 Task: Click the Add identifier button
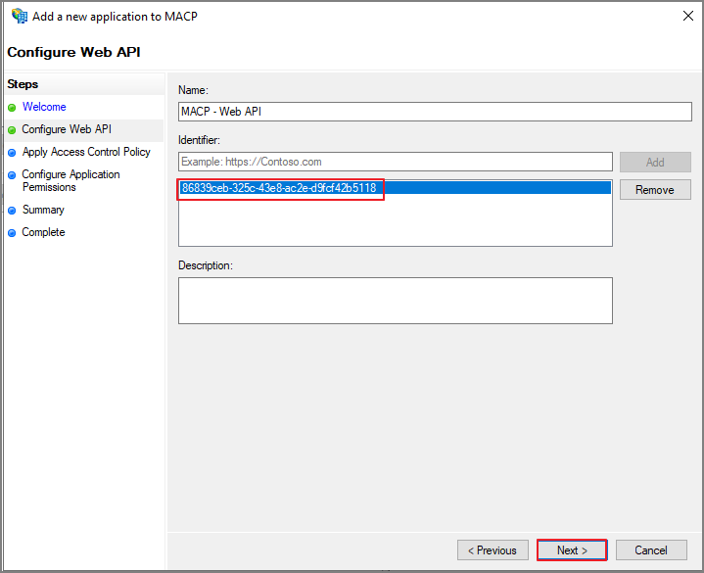(x=655, y=163)
